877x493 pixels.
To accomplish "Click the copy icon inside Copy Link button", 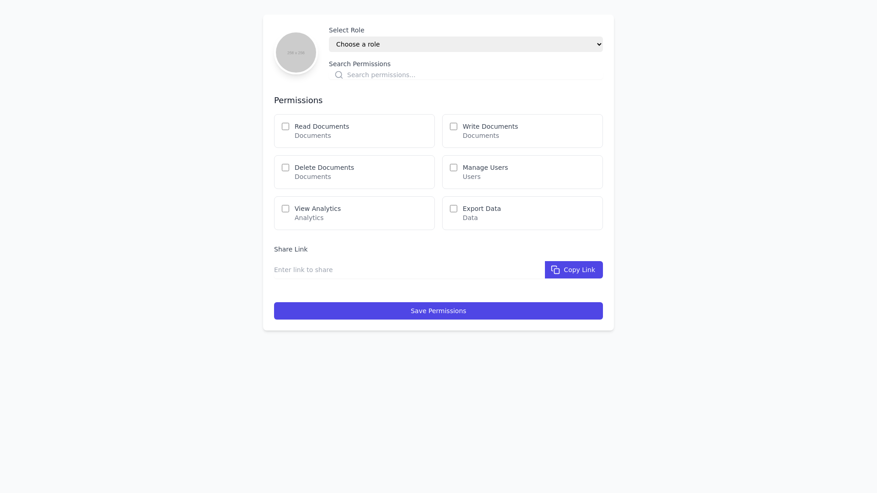I will click(555, 270).
